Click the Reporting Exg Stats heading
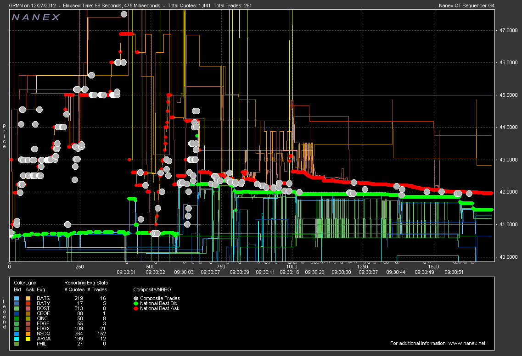 (86, 283)
